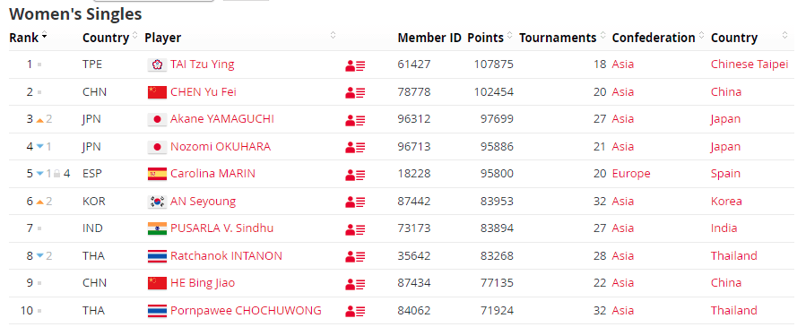This screenshot has width=797, height=327.
Task: Open AN Seyoung's player profile icon
Action: pyautogui.click(x=355, y=202)
